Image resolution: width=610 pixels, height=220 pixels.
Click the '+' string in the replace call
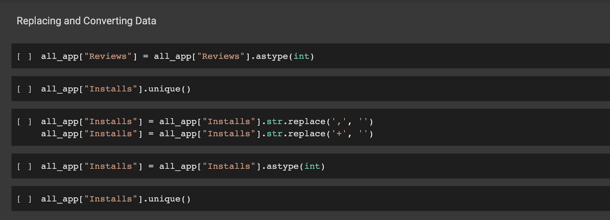(339, 134)
